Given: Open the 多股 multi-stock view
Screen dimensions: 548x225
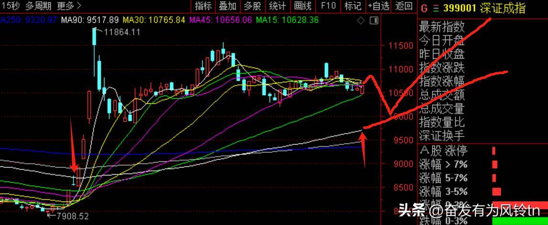Looking at the screenshot, I should [252, 6].
